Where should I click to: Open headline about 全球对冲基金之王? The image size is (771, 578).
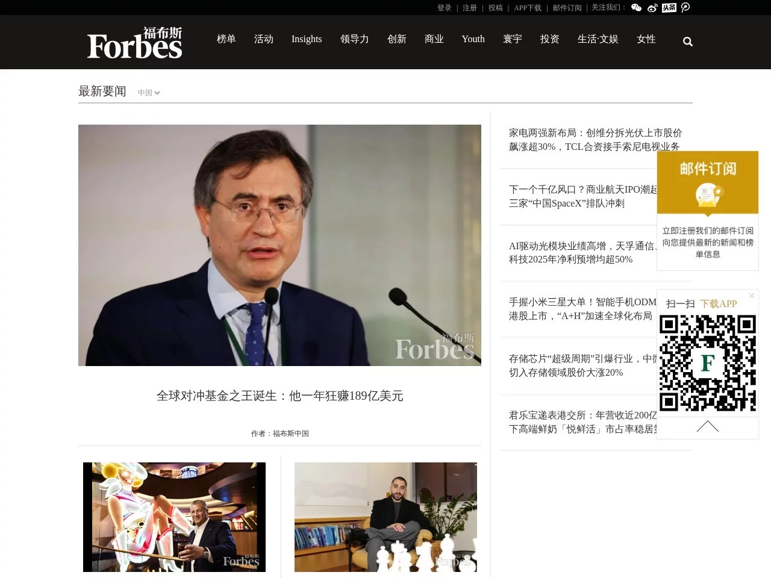coord(279,396)
